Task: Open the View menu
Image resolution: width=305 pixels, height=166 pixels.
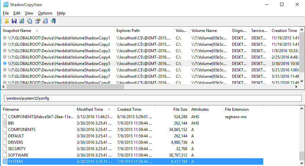Action: pos(29,13)
